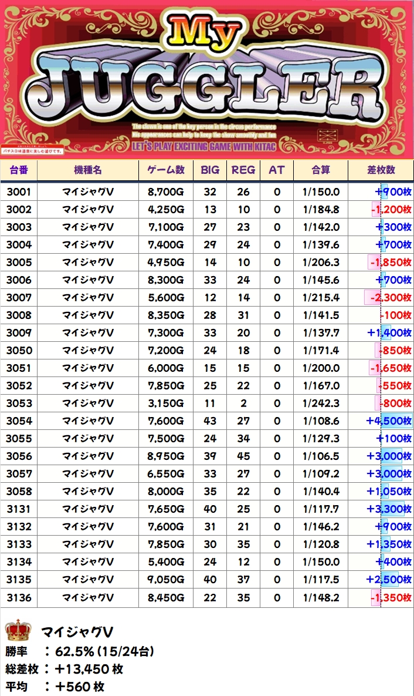Click machine number 3005

(19, 263)
